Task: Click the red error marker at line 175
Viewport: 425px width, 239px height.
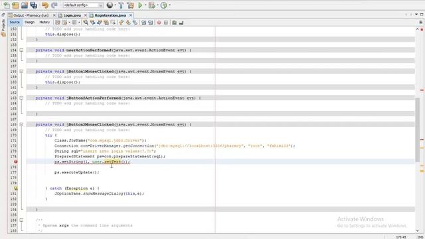Action: click(16, 162)
